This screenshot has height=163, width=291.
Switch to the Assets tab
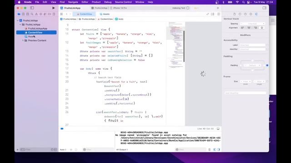[105, 14]
